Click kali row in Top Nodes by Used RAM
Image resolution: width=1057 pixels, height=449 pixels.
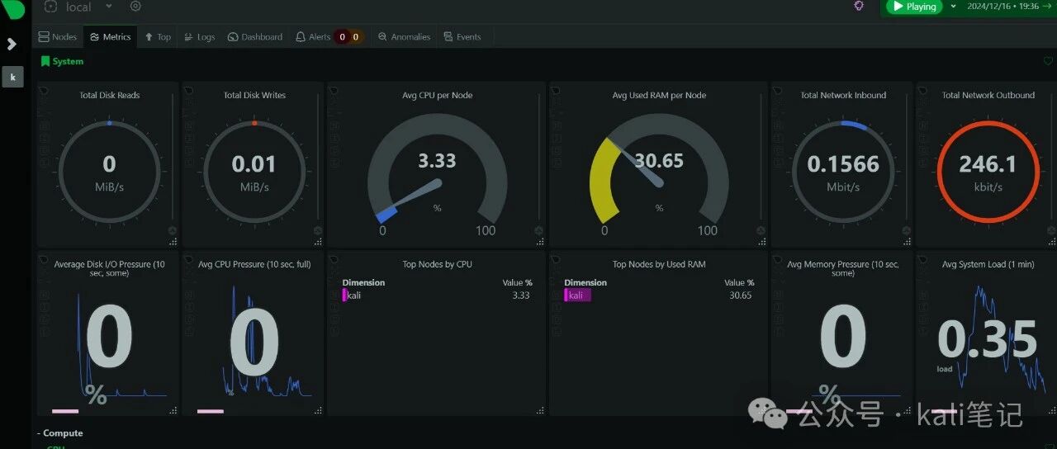(658, 295)
